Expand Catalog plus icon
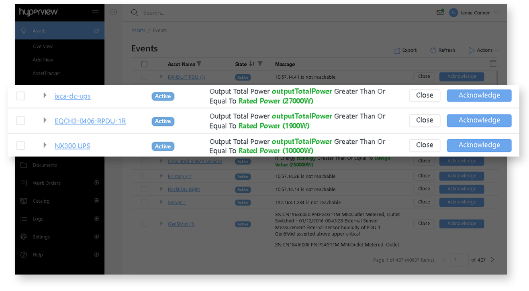 click(96, 201)
